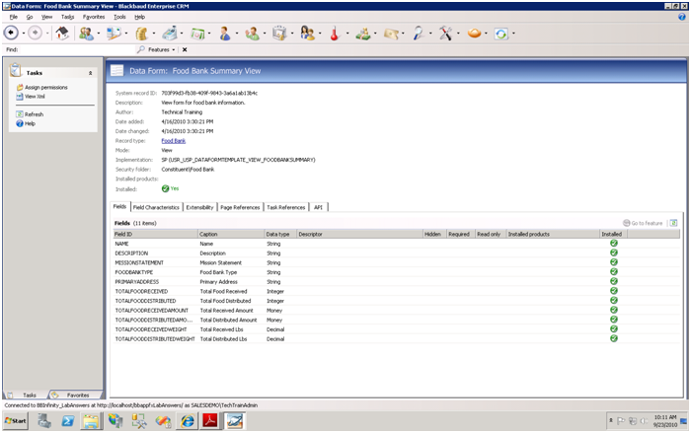
Task: Click the refresh icon beside Go to feature
Action: tap(673, 223)
